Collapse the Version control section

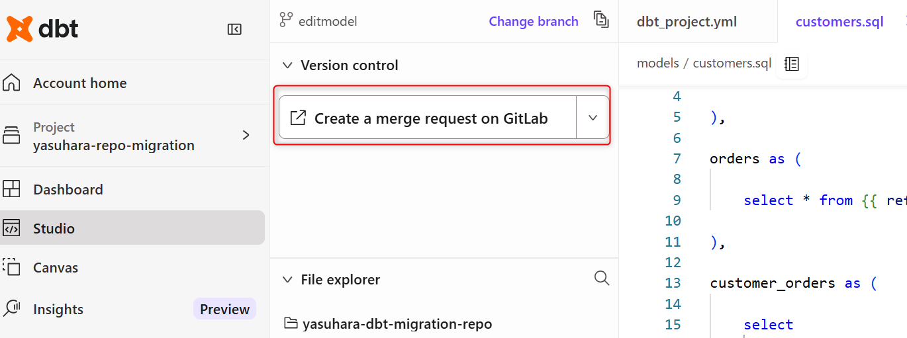pyautogui.click(x=287, y=65)
